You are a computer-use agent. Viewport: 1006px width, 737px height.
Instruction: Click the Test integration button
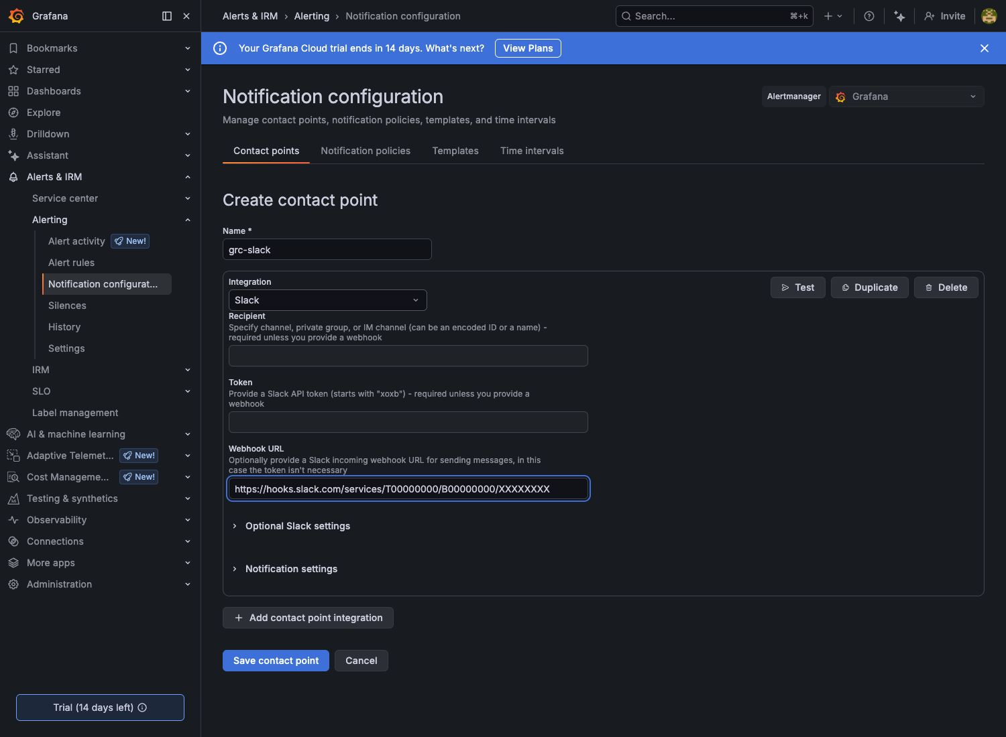tap(798, 287)
